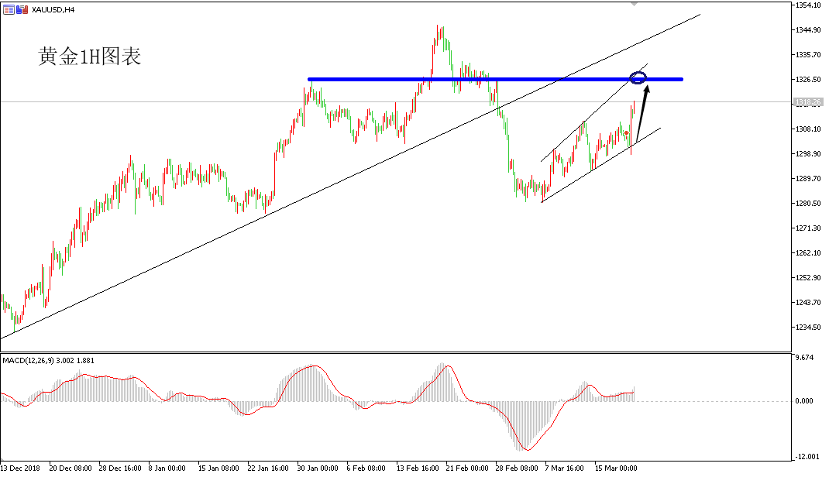
Task: Select the lower line of the March channel
Action: pos(600,165)
